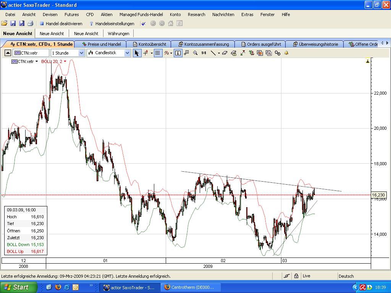Click the save icon in the toolbar
The width and height of the screenshot is (391, 293).
(x=13, y=23)
